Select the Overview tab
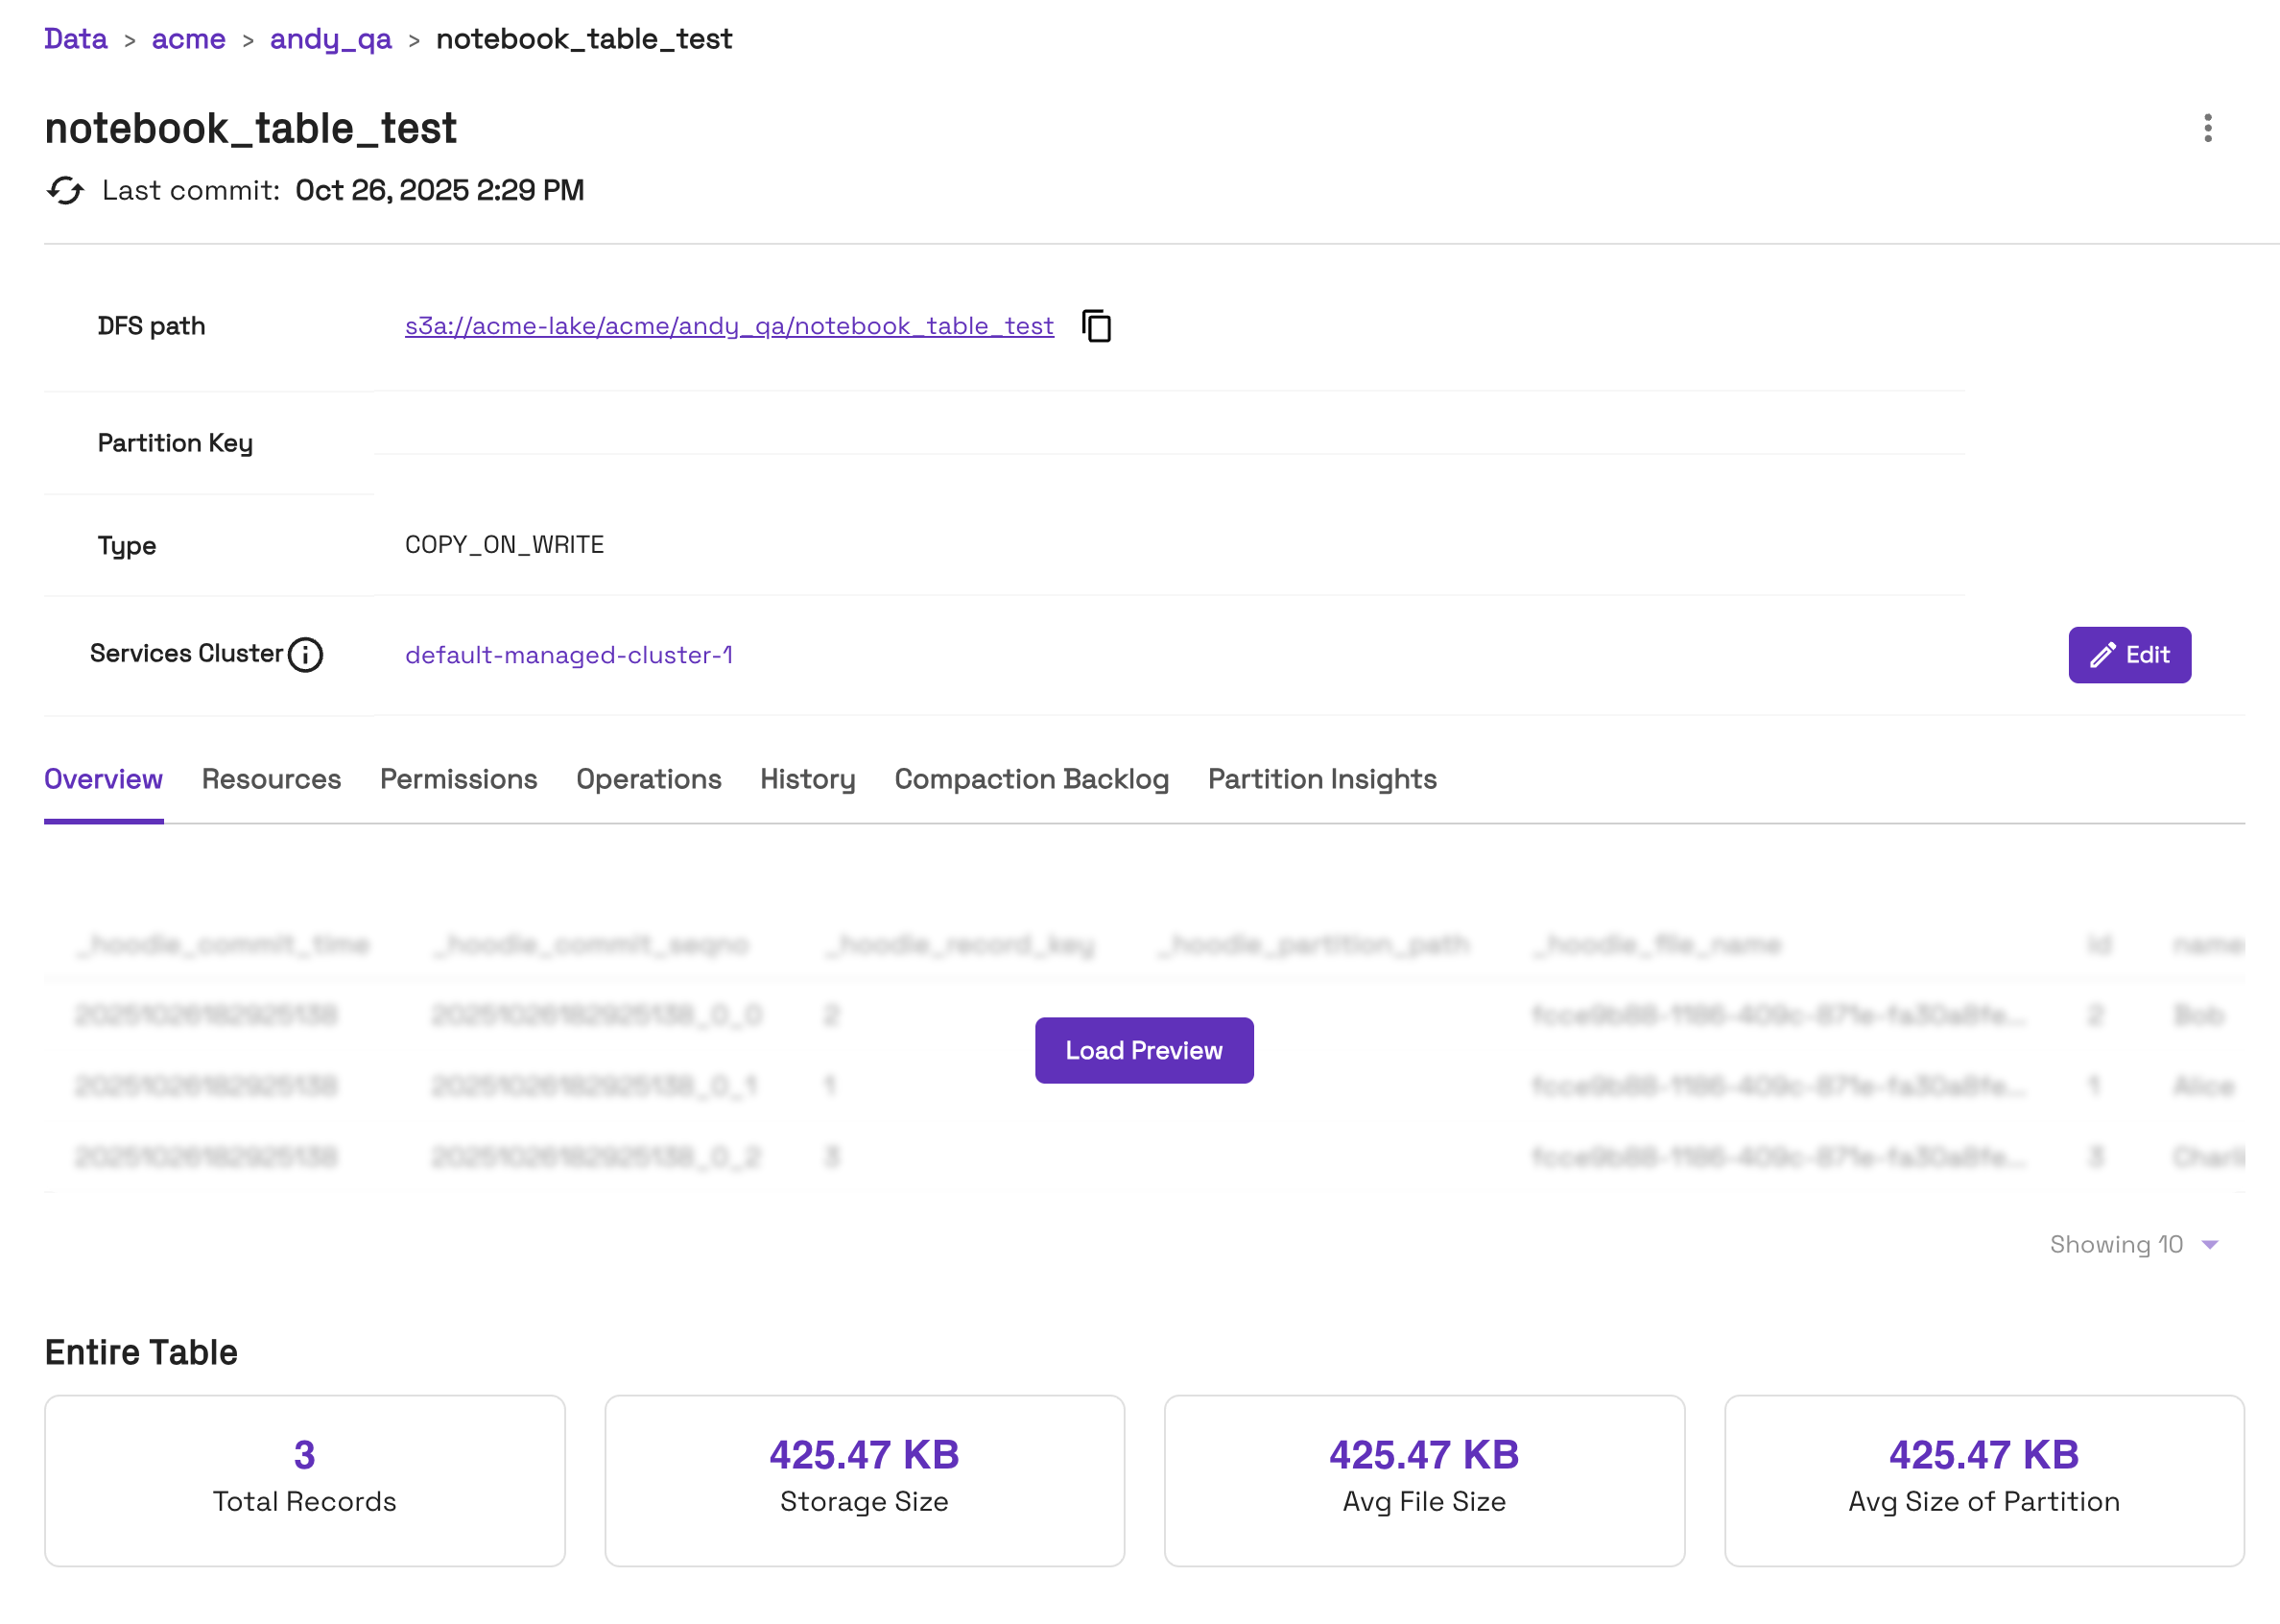This screenshot has height=1624, width=2280. (x=103, y=779)
